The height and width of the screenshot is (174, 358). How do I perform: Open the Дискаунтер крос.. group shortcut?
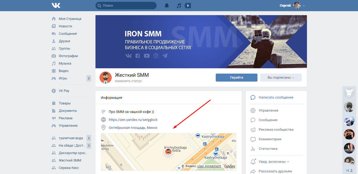point(73,153)
